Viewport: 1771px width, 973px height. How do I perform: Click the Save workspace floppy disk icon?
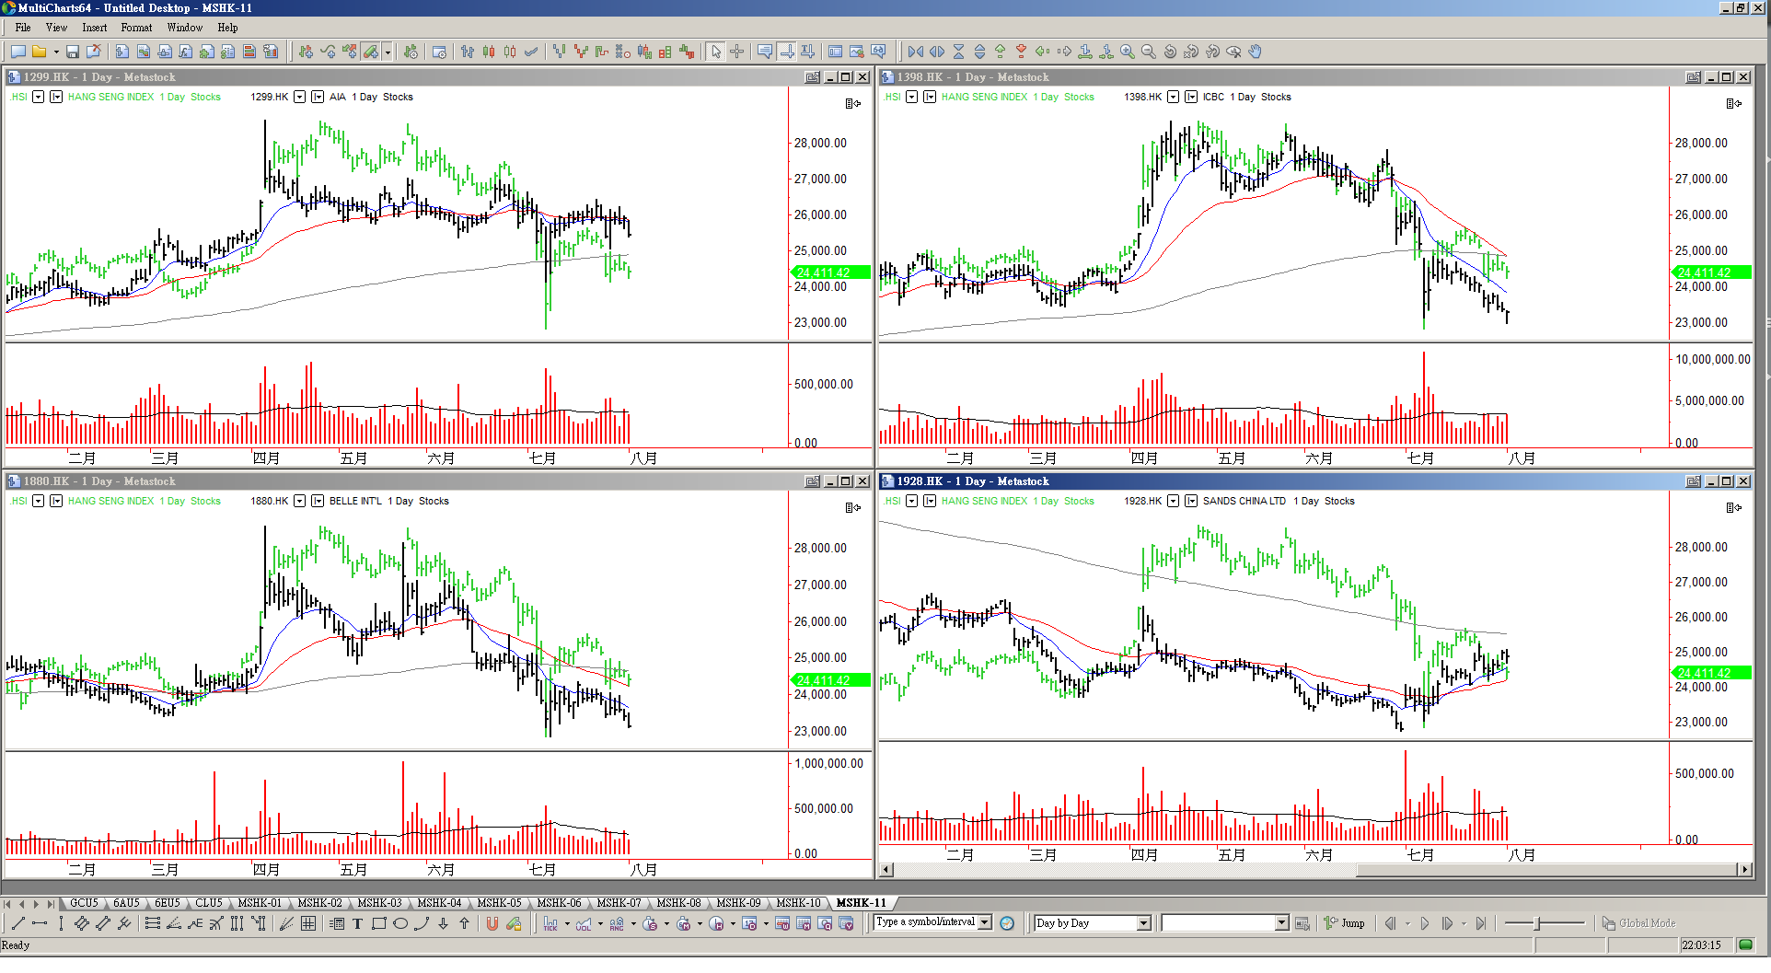tap(73, 52)
